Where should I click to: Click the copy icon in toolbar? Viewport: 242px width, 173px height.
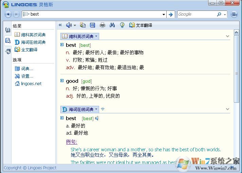(83, 25)
